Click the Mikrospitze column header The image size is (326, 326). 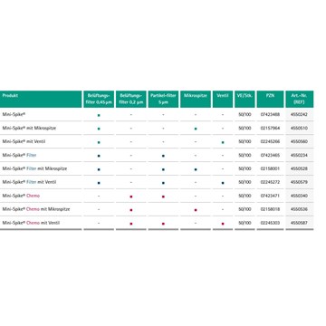[196, 99]
